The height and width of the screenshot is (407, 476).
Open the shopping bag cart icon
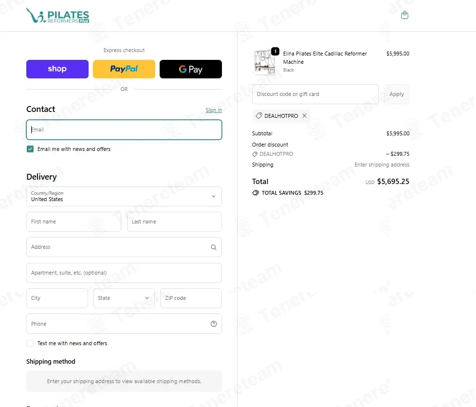pyautogui.click(x=404, y=15)
